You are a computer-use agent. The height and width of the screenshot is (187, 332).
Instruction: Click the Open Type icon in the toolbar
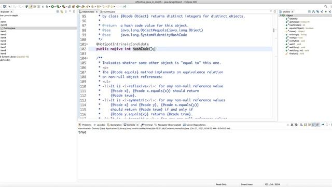pos(83,7)
